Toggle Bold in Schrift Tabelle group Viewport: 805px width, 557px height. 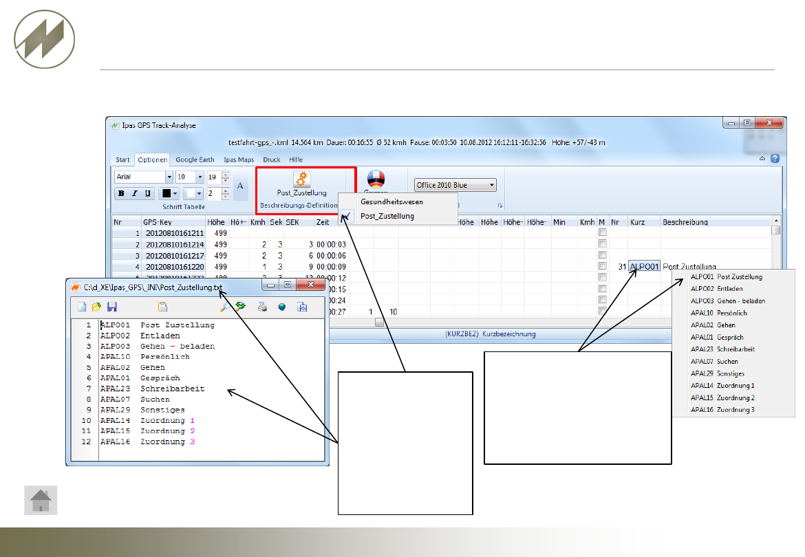[x=121, y=193]
